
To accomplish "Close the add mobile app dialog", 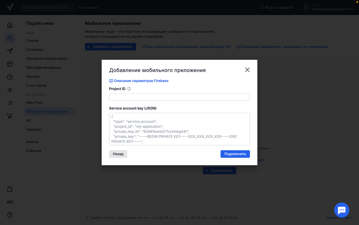I will point(247,70).
